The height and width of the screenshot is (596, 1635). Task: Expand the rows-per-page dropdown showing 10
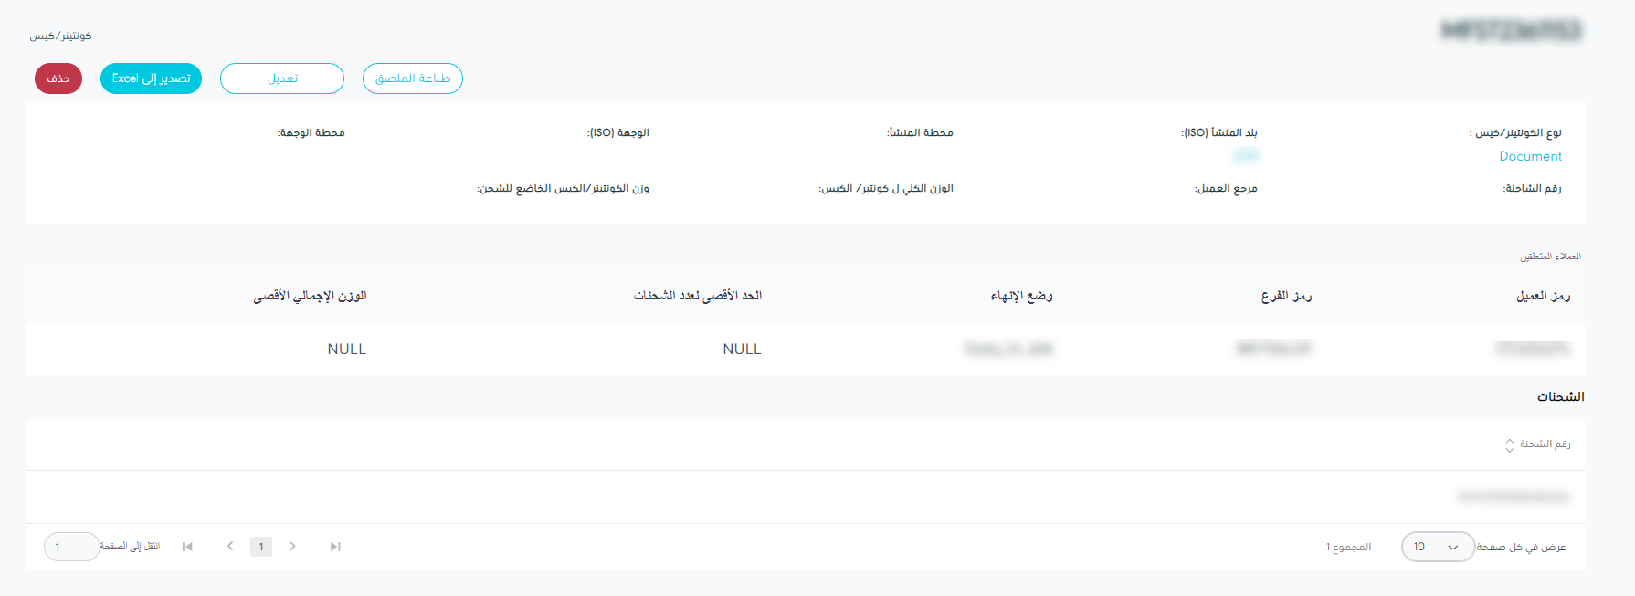1437,547
